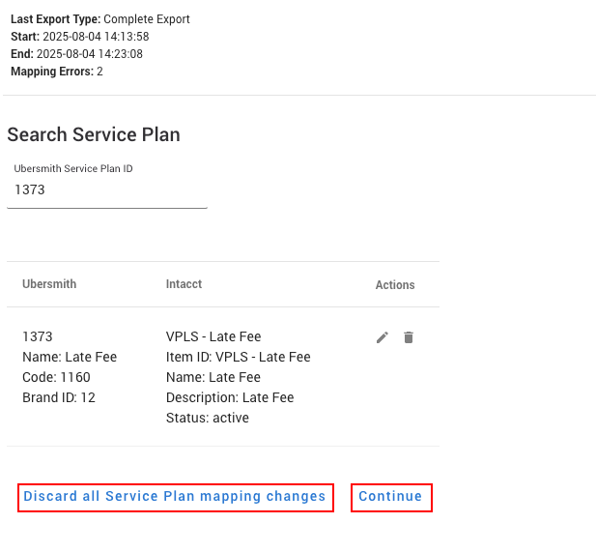Click Name: Late Fee in the Intacct column
This screenshot has height=552, width=596.
coord(213,377)
